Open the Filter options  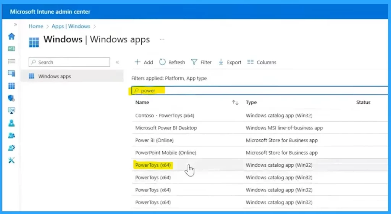[201, 62]
